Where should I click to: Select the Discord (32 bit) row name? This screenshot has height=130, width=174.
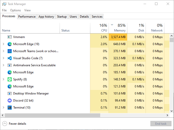pyautogui.click(x=23, y=101)
